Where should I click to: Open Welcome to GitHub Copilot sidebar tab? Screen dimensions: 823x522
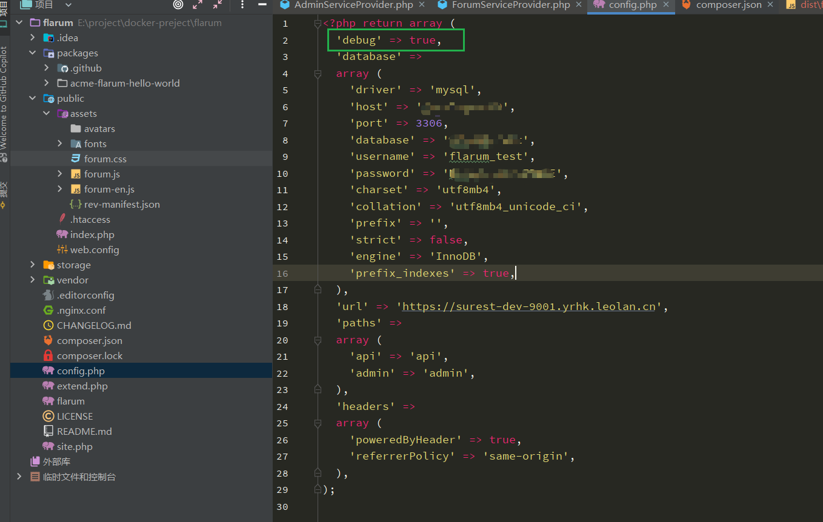4,103
